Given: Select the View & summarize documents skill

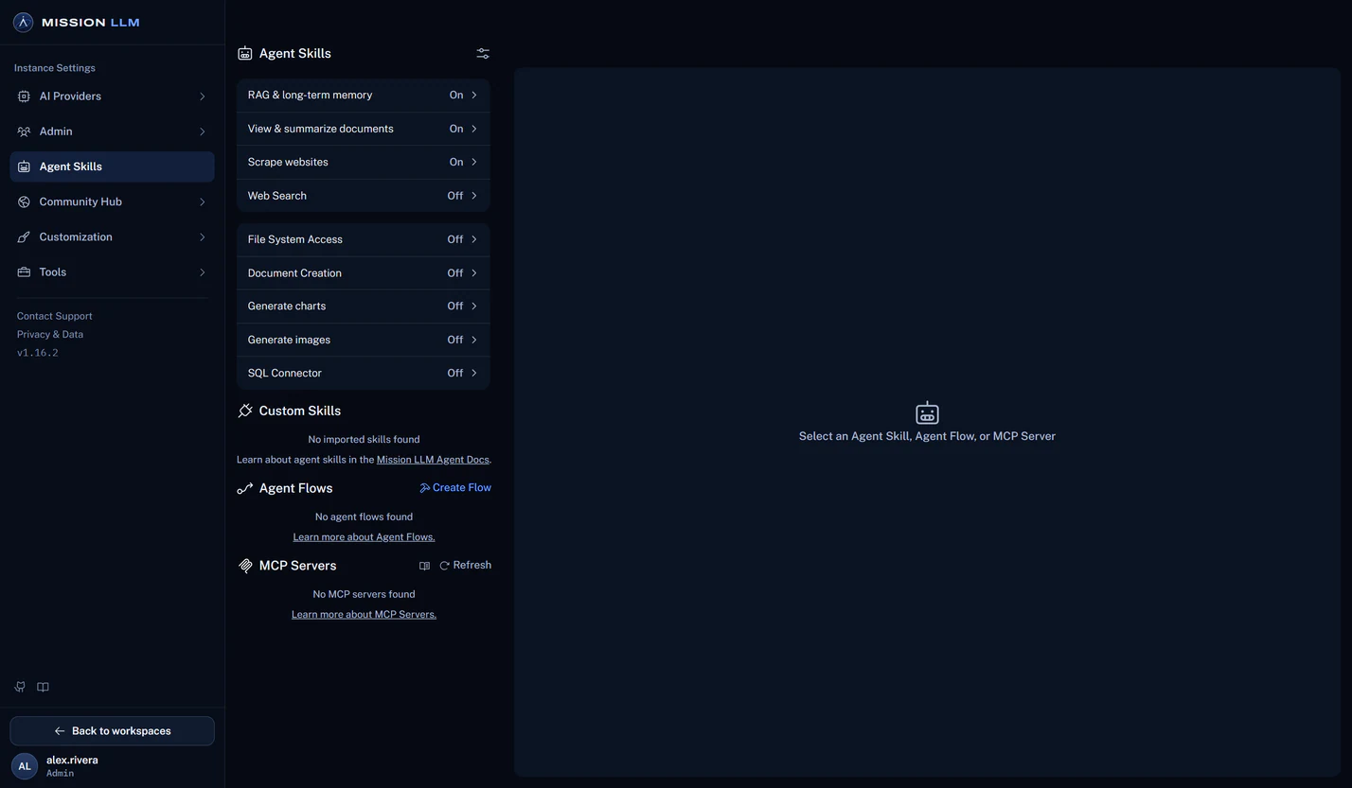Looking at the screenshot, I should point(363,129).
